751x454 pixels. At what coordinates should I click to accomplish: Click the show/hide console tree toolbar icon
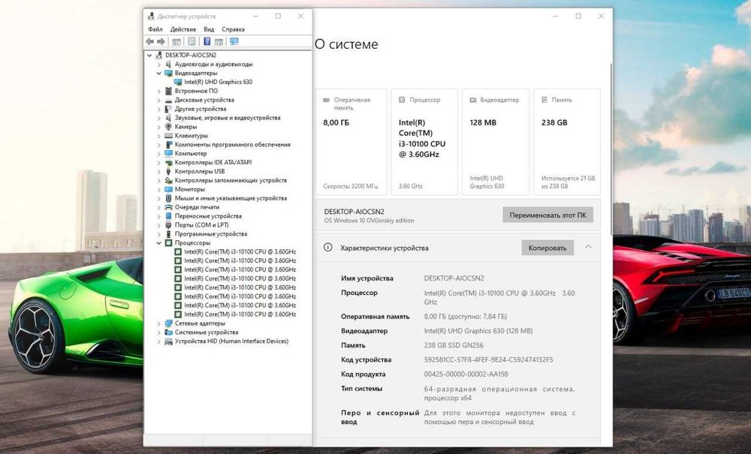pos(176,41)
